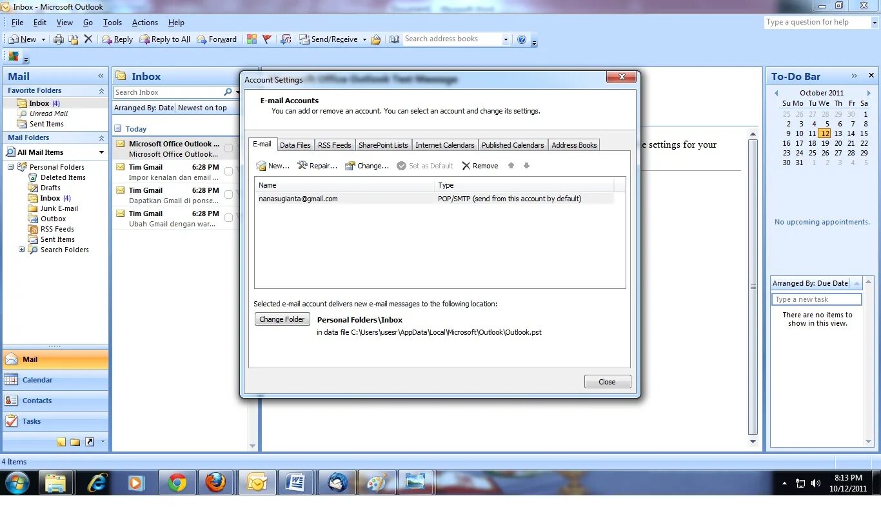Viewport: 881px width, 516px height.
Task: Switch to the Internet Calendars tab
Action: tap(445, 145)
